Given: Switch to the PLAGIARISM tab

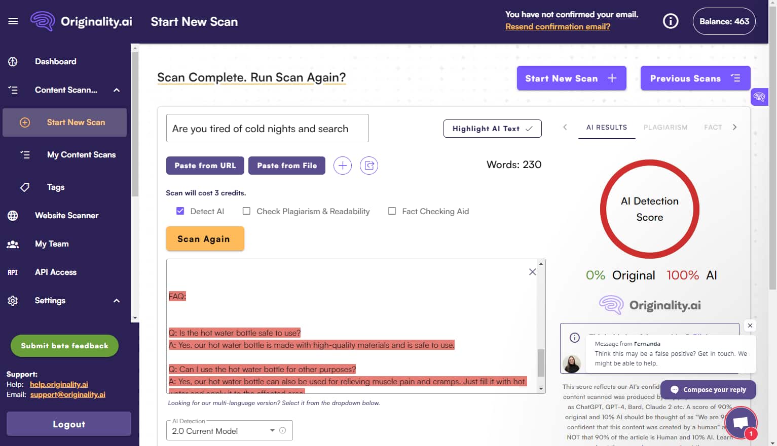Looking at the screenshot, I should point(665,127).
